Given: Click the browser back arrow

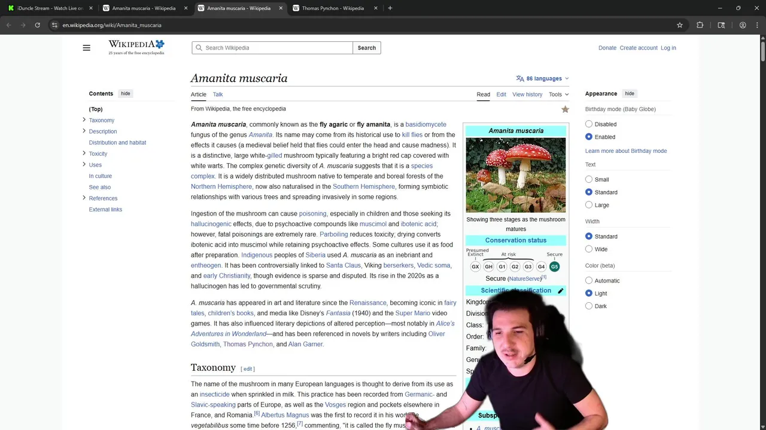Looking at the screenshot, I should coord(8,25).
